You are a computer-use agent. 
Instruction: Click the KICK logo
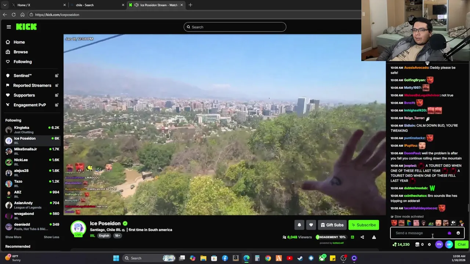[x=26, y=27]
